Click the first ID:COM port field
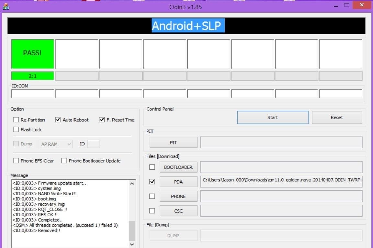Screen dimensions: 373x248 (33, 94)
